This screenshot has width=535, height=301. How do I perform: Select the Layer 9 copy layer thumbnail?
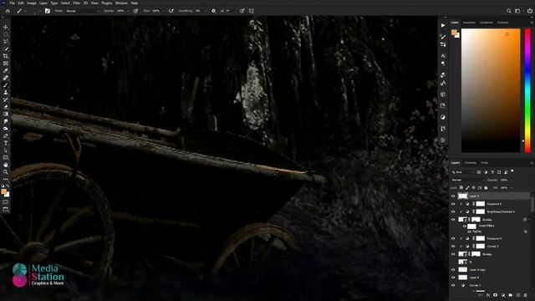pos(462,269)
